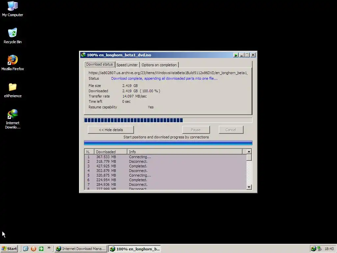This screenshot has height=253, width=337.
Task: Click the orange round quick launch icon
Action: (33, 249)
